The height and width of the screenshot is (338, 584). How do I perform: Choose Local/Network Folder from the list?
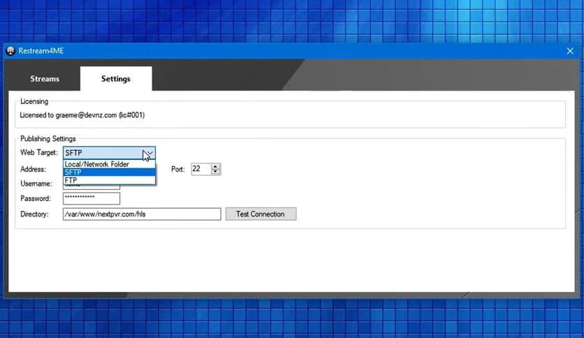tap(96, 164)
